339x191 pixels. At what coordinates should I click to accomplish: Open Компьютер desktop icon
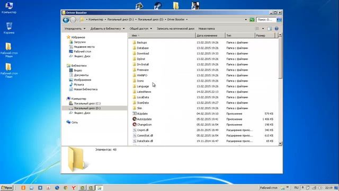[x=9, y=7]
